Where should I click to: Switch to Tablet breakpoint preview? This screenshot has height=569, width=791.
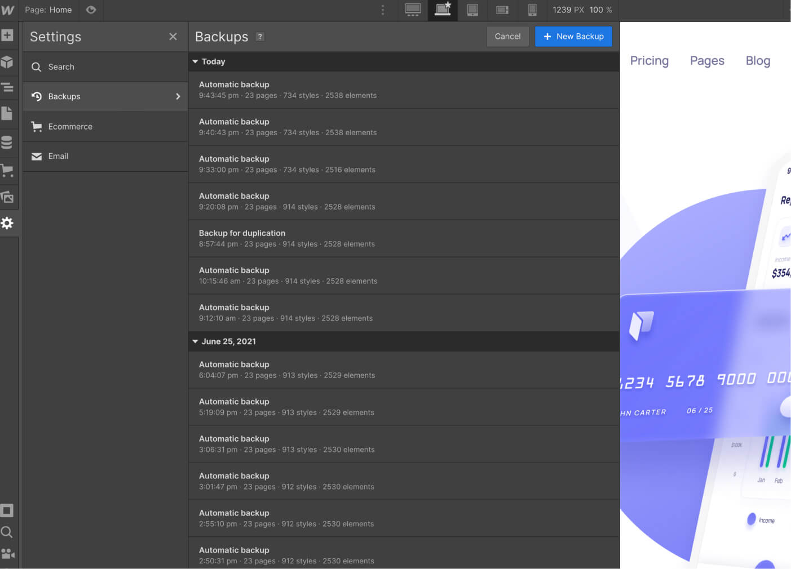pos(472,10)
